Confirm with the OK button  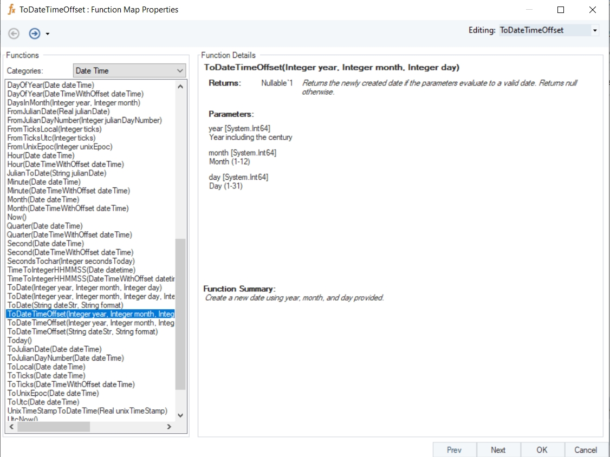pyautogui.click(x=542, y=450)
